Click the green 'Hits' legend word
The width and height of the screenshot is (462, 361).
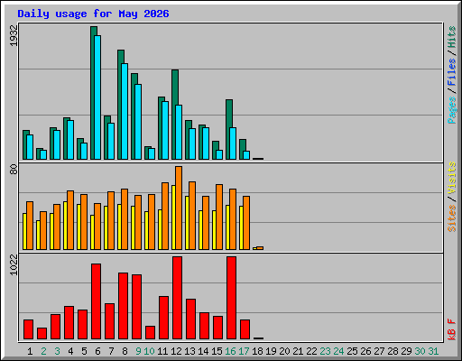(451, 37)
